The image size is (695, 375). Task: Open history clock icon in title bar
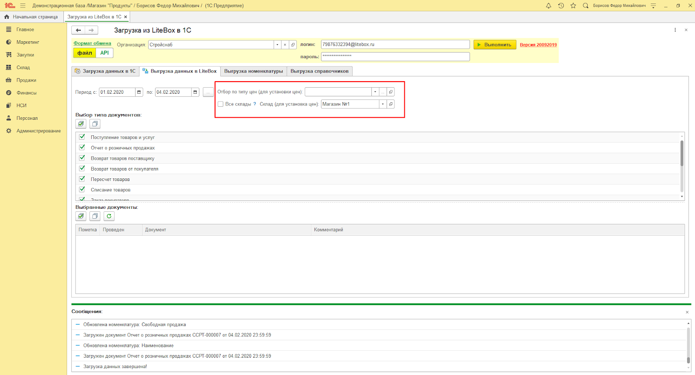(561, 6)
